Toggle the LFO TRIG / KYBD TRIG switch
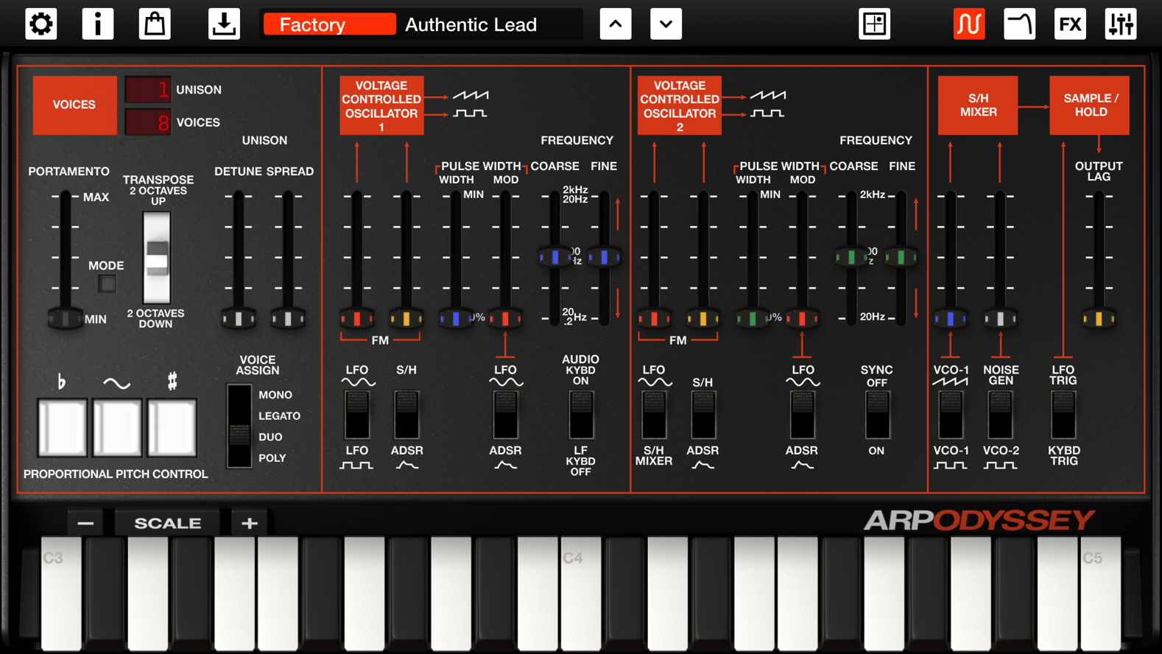 point(1063,415)
